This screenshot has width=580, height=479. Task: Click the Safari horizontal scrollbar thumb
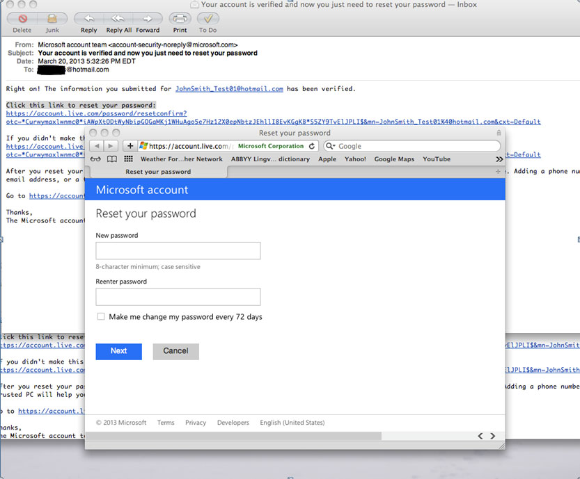233,436
